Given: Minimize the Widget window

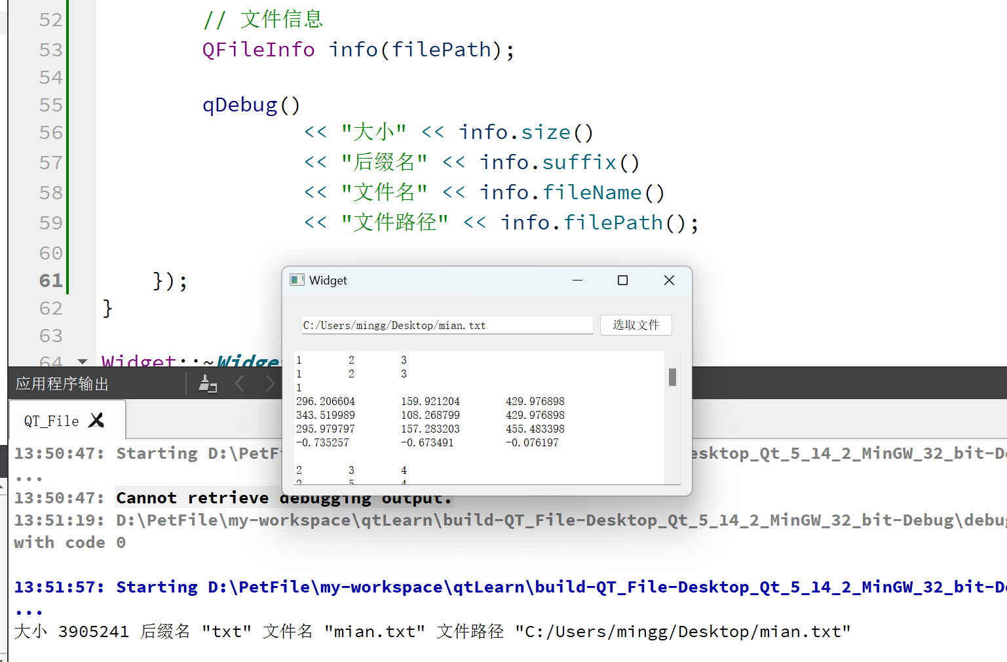Looking at the screenshot, I should 577,280.
